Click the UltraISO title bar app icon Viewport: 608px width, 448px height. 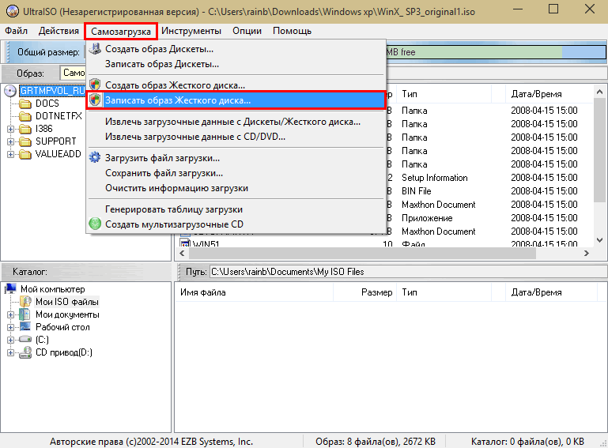point(13,11)
